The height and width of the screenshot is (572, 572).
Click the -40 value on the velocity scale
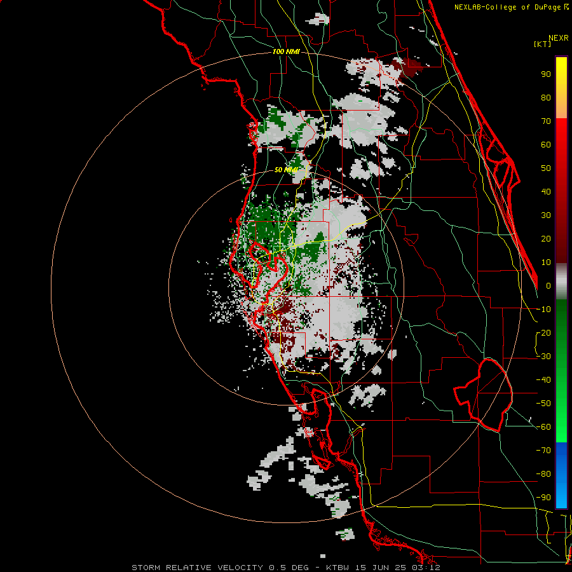543,380
